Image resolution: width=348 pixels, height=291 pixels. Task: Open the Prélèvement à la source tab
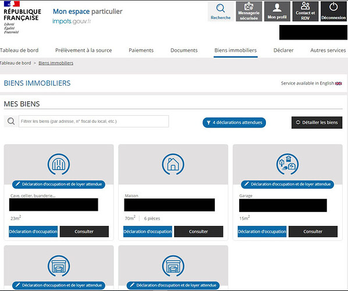point(83,51)
